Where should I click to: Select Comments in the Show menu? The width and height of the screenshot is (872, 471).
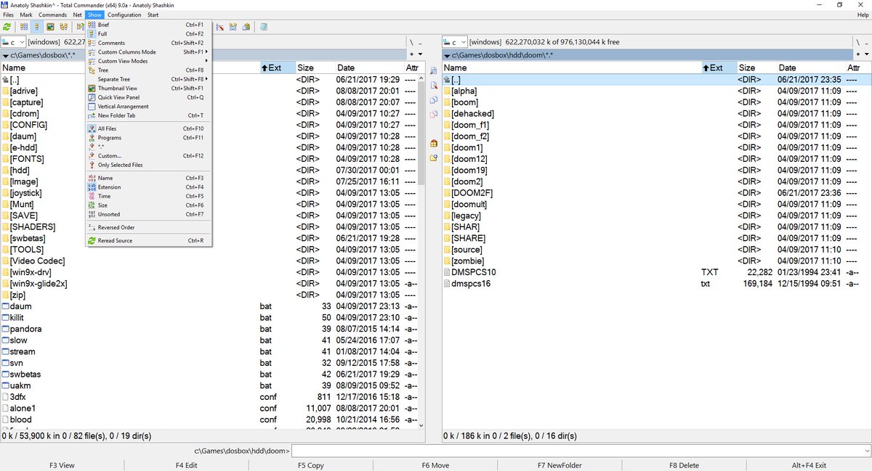[148, 43]
